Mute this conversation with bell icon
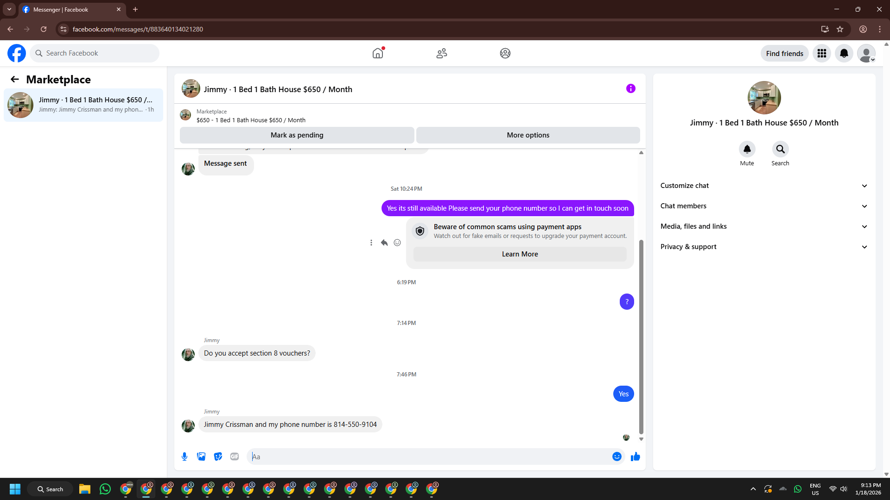Image resolution: width=890 pixels, height=500 pixels. (x=747, y=149)
